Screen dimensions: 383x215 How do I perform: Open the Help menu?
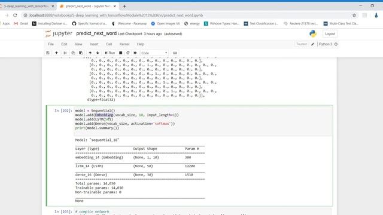141,44
